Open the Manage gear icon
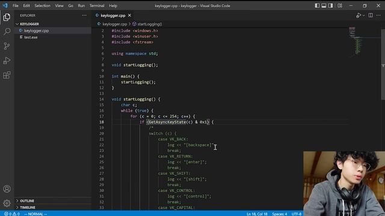The width and height of the screenshot is (385, 216). tap(7, 203)
